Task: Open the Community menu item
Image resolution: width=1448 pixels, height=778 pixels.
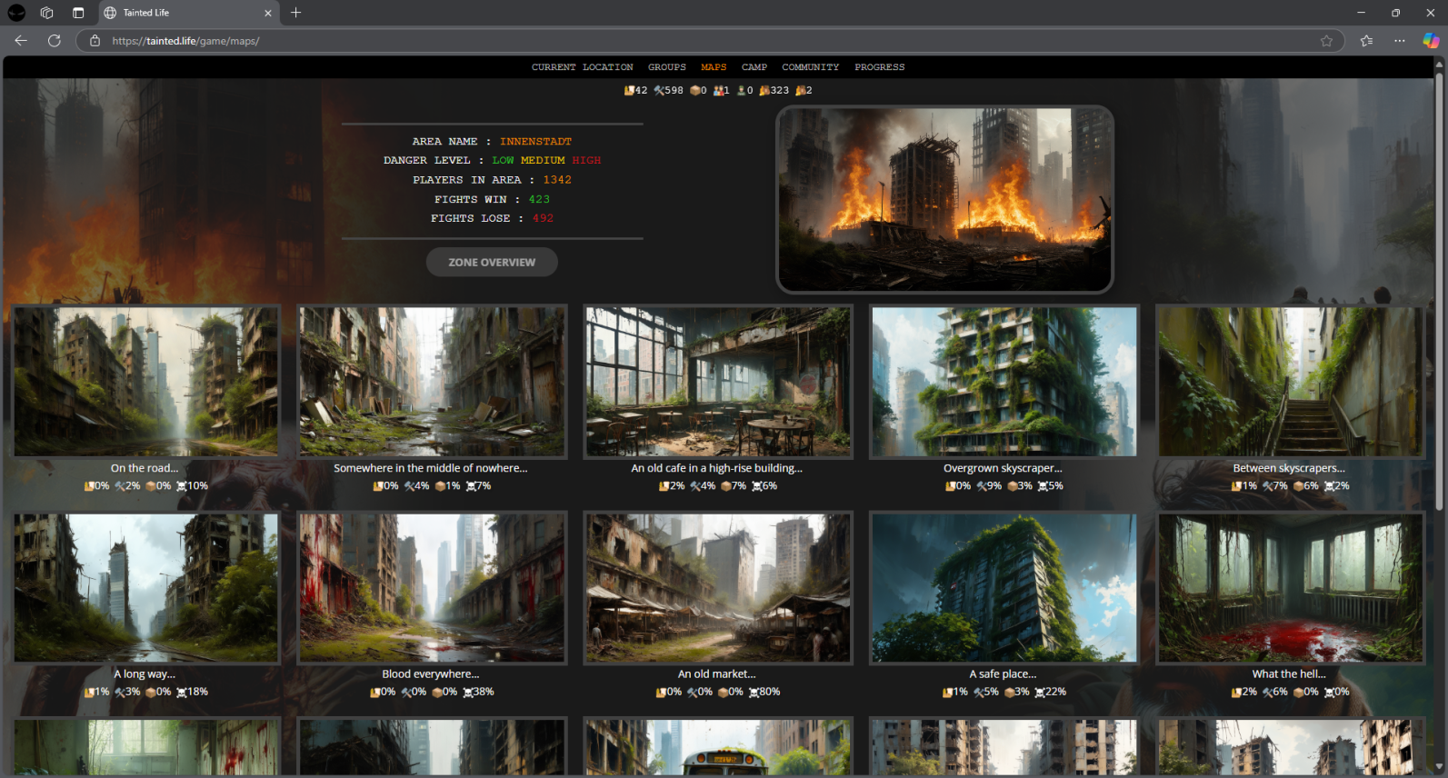Action: click(810, 67)
